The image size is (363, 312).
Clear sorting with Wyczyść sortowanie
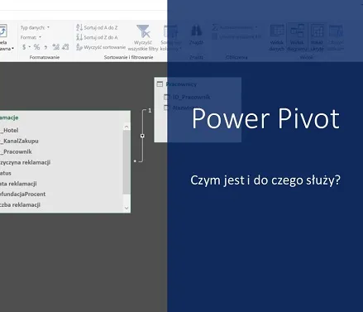(101, 47)
